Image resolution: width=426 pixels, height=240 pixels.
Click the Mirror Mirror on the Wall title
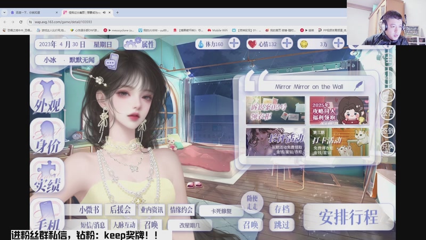click(x=309, y=87)
